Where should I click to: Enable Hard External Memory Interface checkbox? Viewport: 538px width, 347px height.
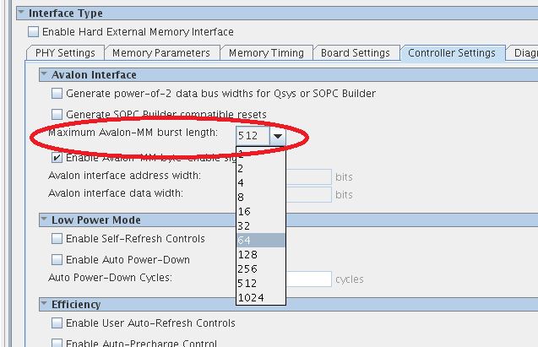click(34, 32)
